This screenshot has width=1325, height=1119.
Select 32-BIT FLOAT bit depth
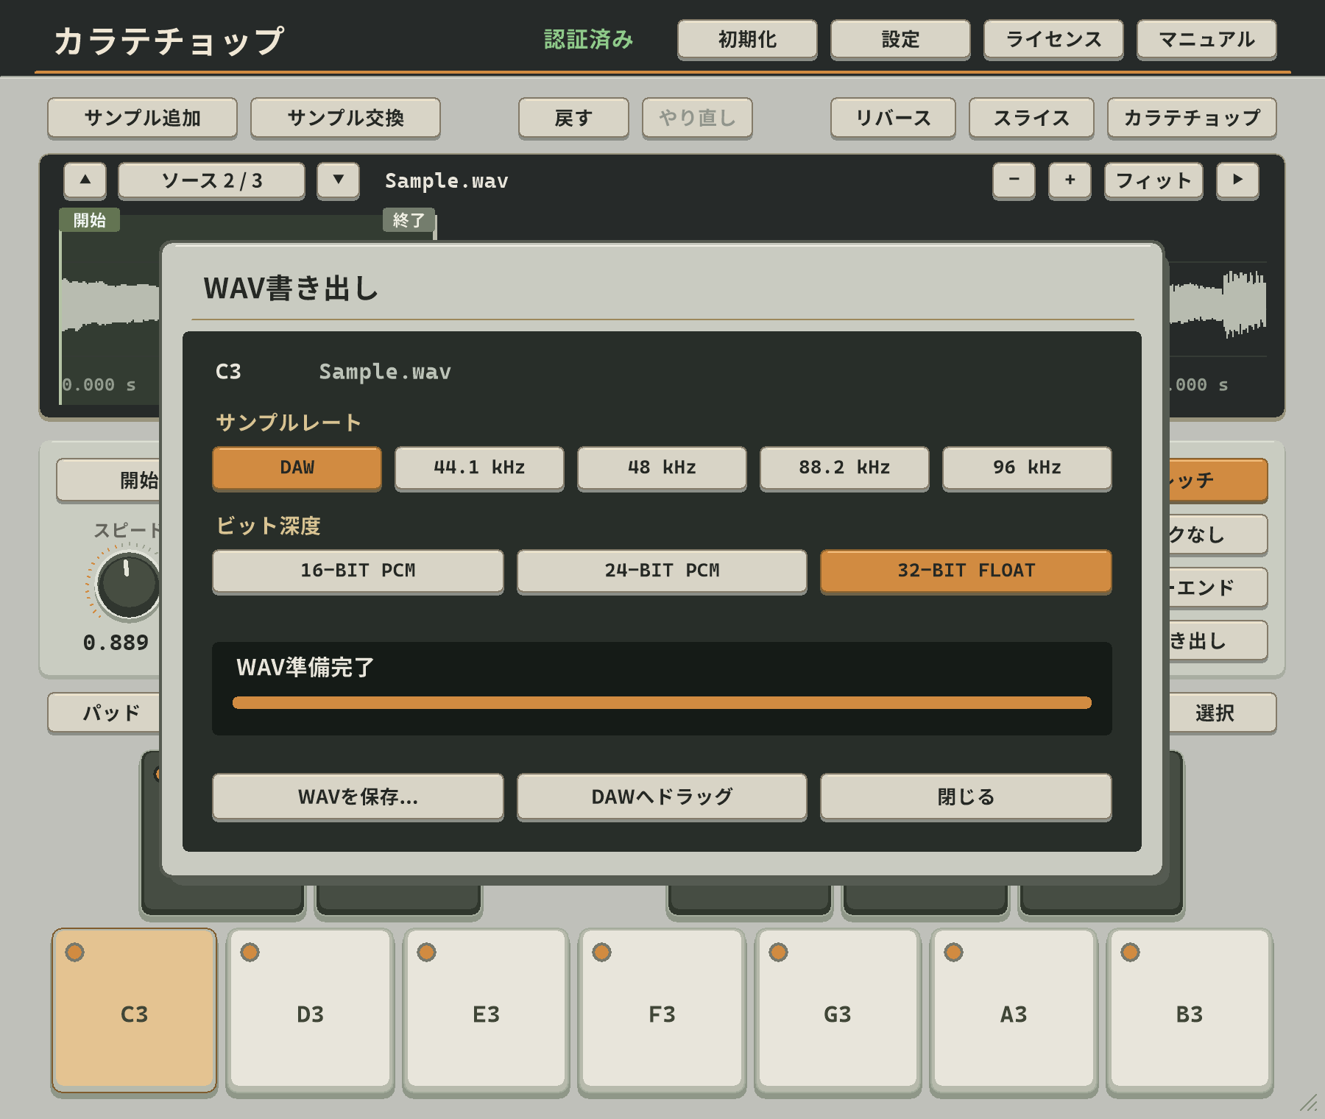[x=966, y=571]
